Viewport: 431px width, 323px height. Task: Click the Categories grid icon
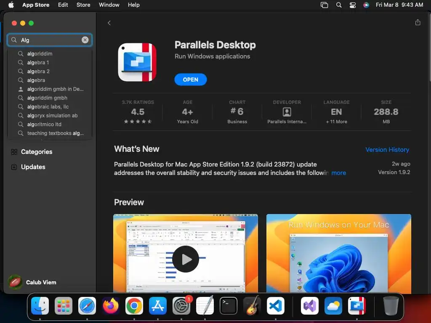pos(14,152)
